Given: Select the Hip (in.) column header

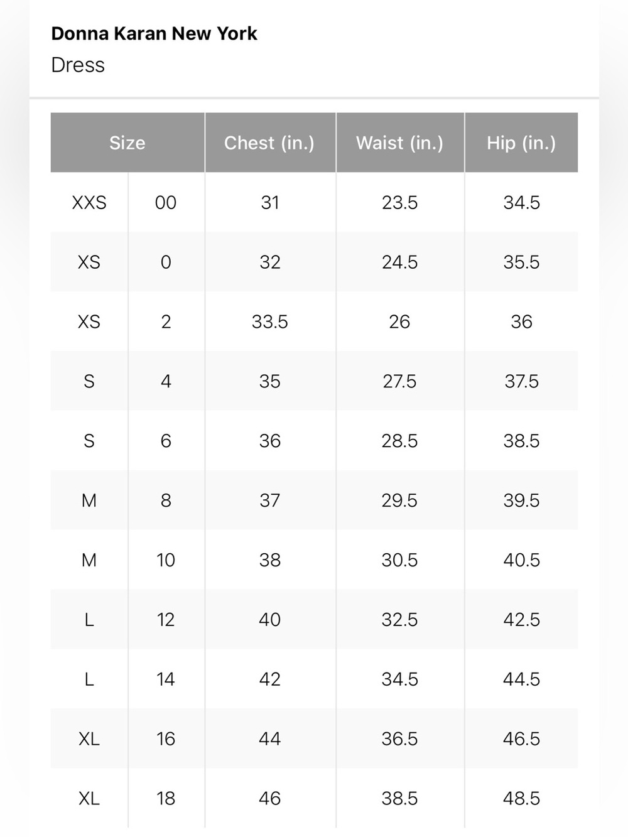Looking at the screenshot, I should coord(521,143).
